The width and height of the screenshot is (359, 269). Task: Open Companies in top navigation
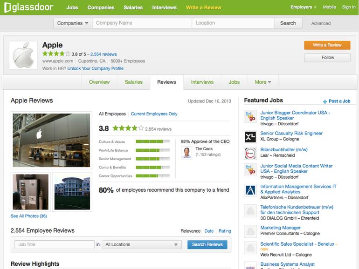point(101,7)
